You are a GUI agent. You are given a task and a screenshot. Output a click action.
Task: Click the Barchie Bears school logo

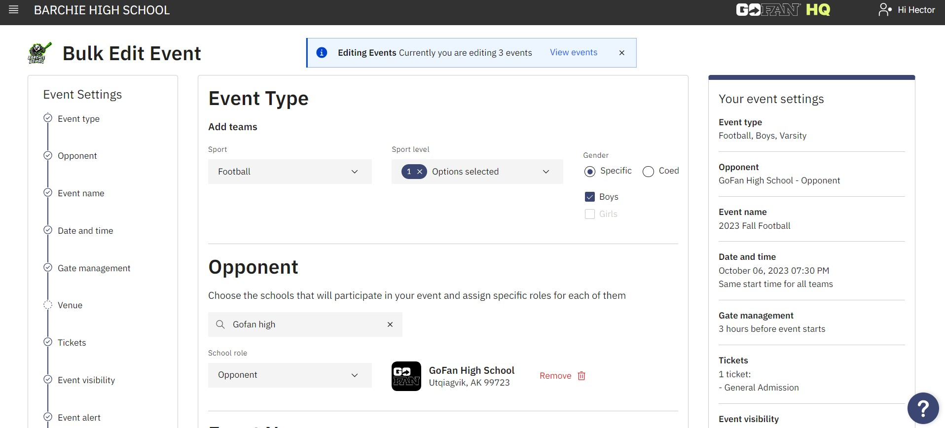[x=39, y=53]
